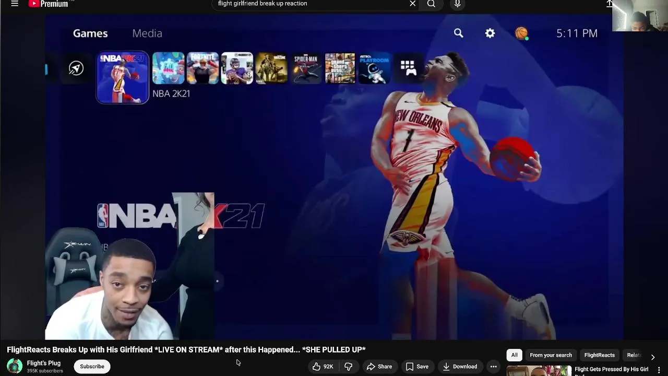
Task: Click the 395K subscribers text
Action: [45, 371]
